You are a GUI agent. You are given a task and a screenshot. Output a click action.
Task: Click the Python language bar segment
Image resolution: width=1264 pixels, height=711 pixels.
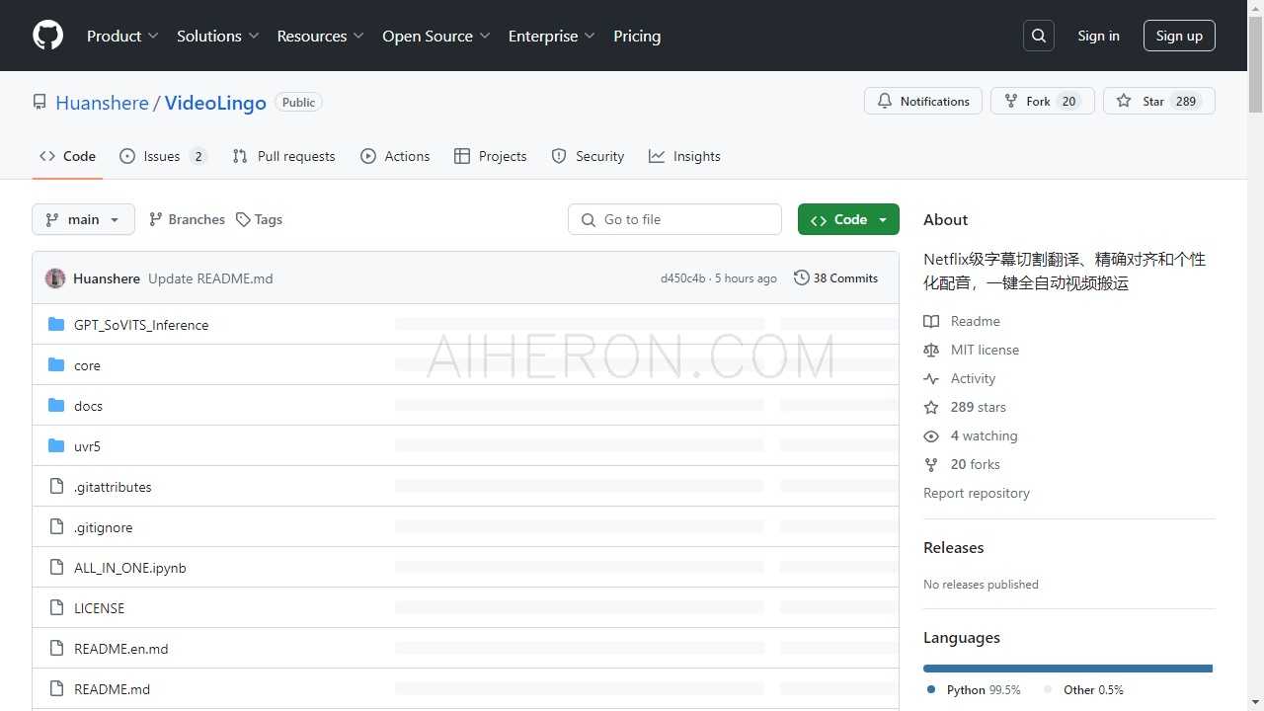pos(1066,669)
